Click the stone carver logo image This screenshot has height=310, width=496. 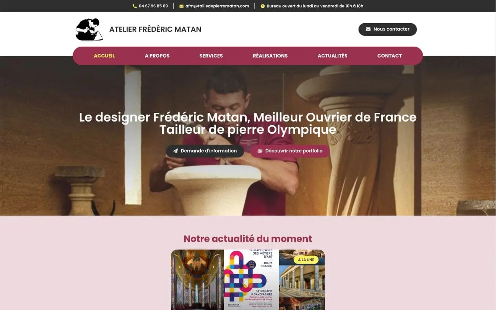coord(89,29)
